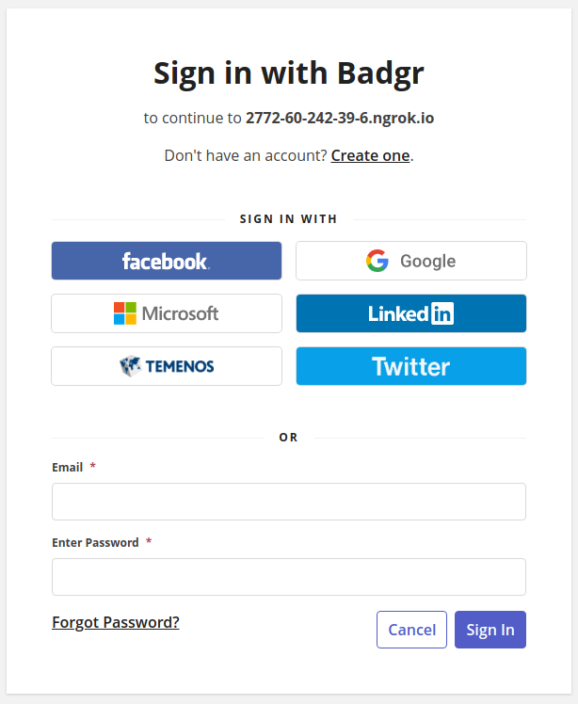This screenshot has width=578, height=704.
Task: Click the multicolor Google G logo
Action: [x=377, y=261]
